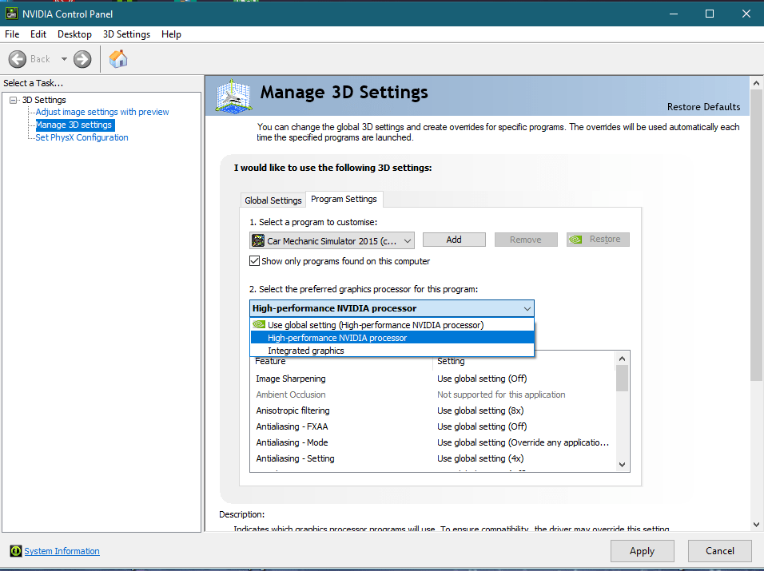This screenshot has width=764, height=571.
Task: Select Anisotropic filtering feature row
Action: [x=432, y=410]
